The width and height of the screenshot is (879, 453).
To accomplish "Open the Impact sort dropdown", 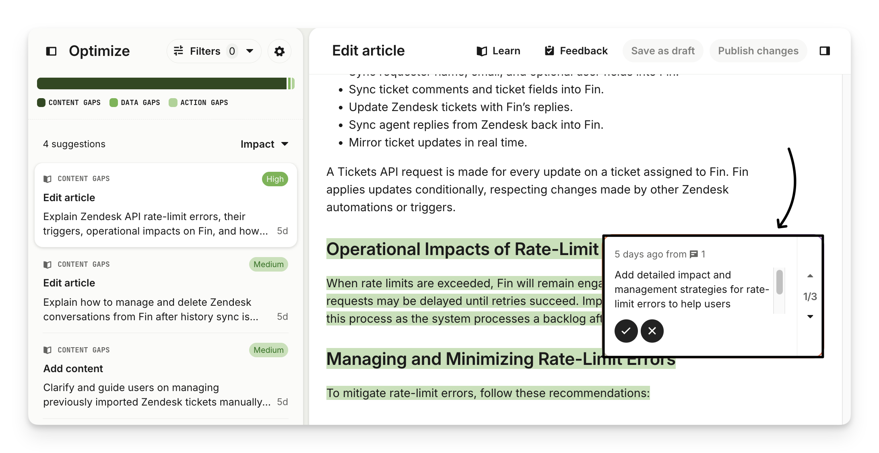I will click(264, 144).
